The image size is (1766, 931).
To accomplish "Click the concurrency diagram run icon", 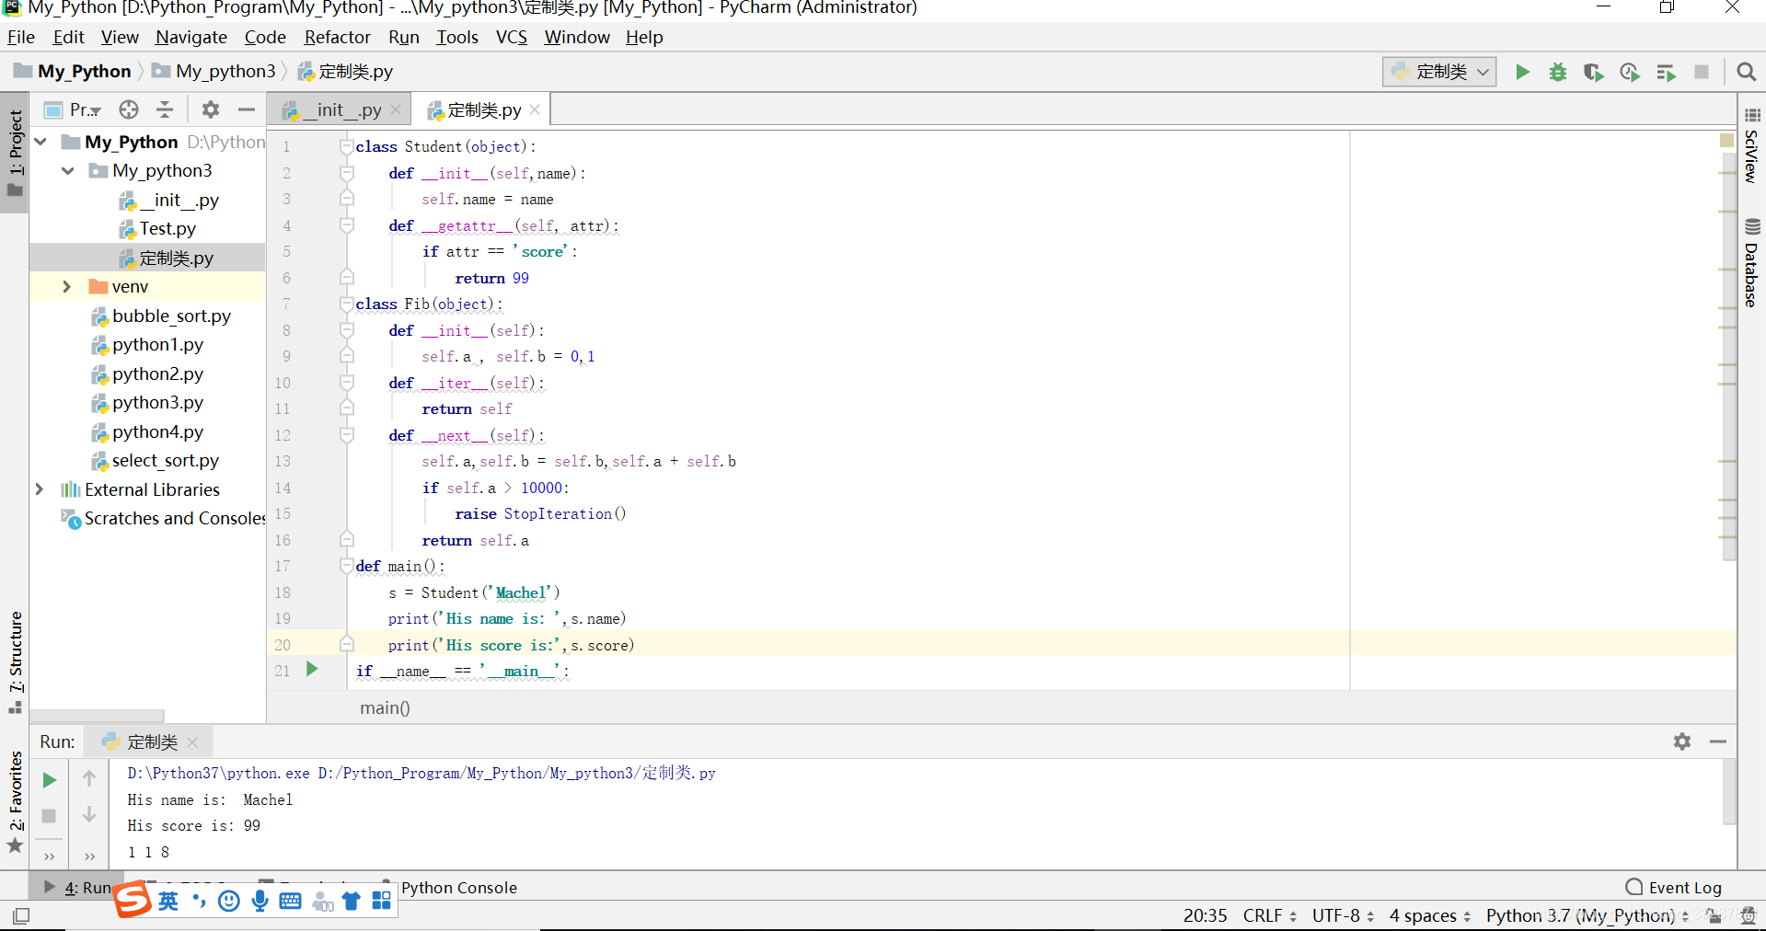I will coord(1666,72).
